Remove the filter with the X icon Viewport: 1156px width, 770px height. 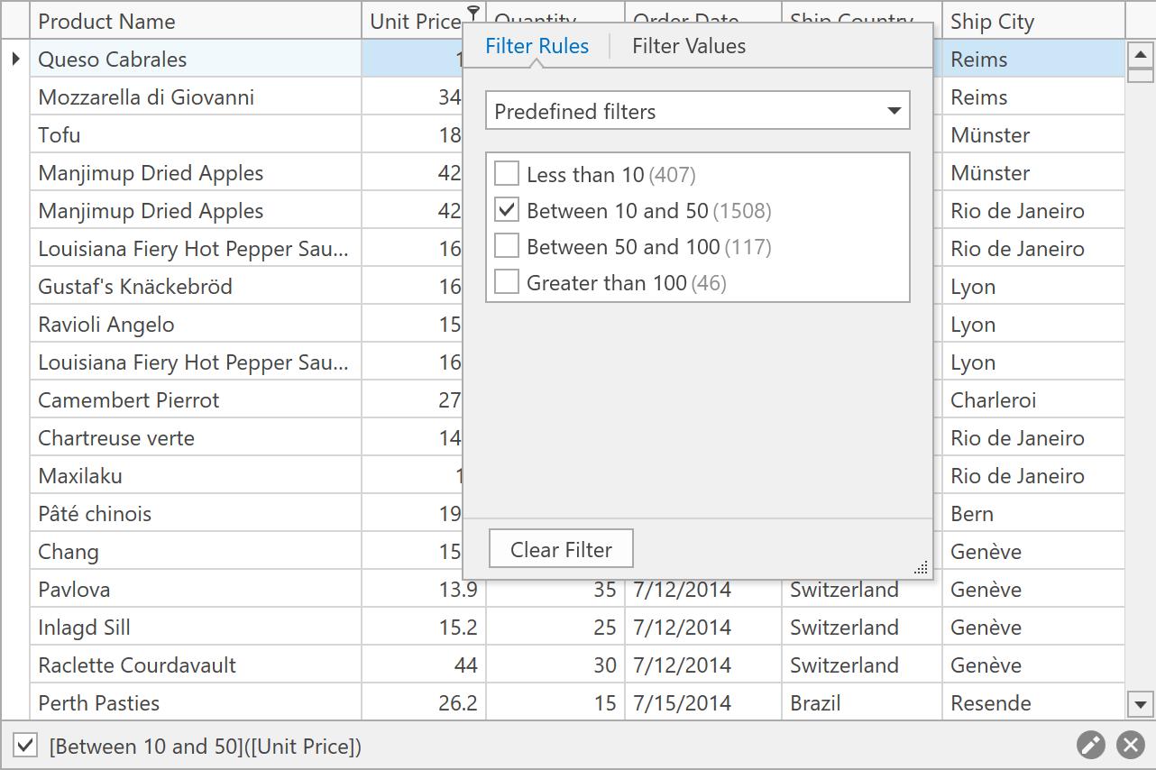(1130, 745)
